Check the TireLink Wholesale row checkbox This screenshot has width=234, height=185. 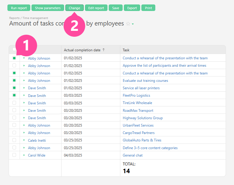point(14,103)
